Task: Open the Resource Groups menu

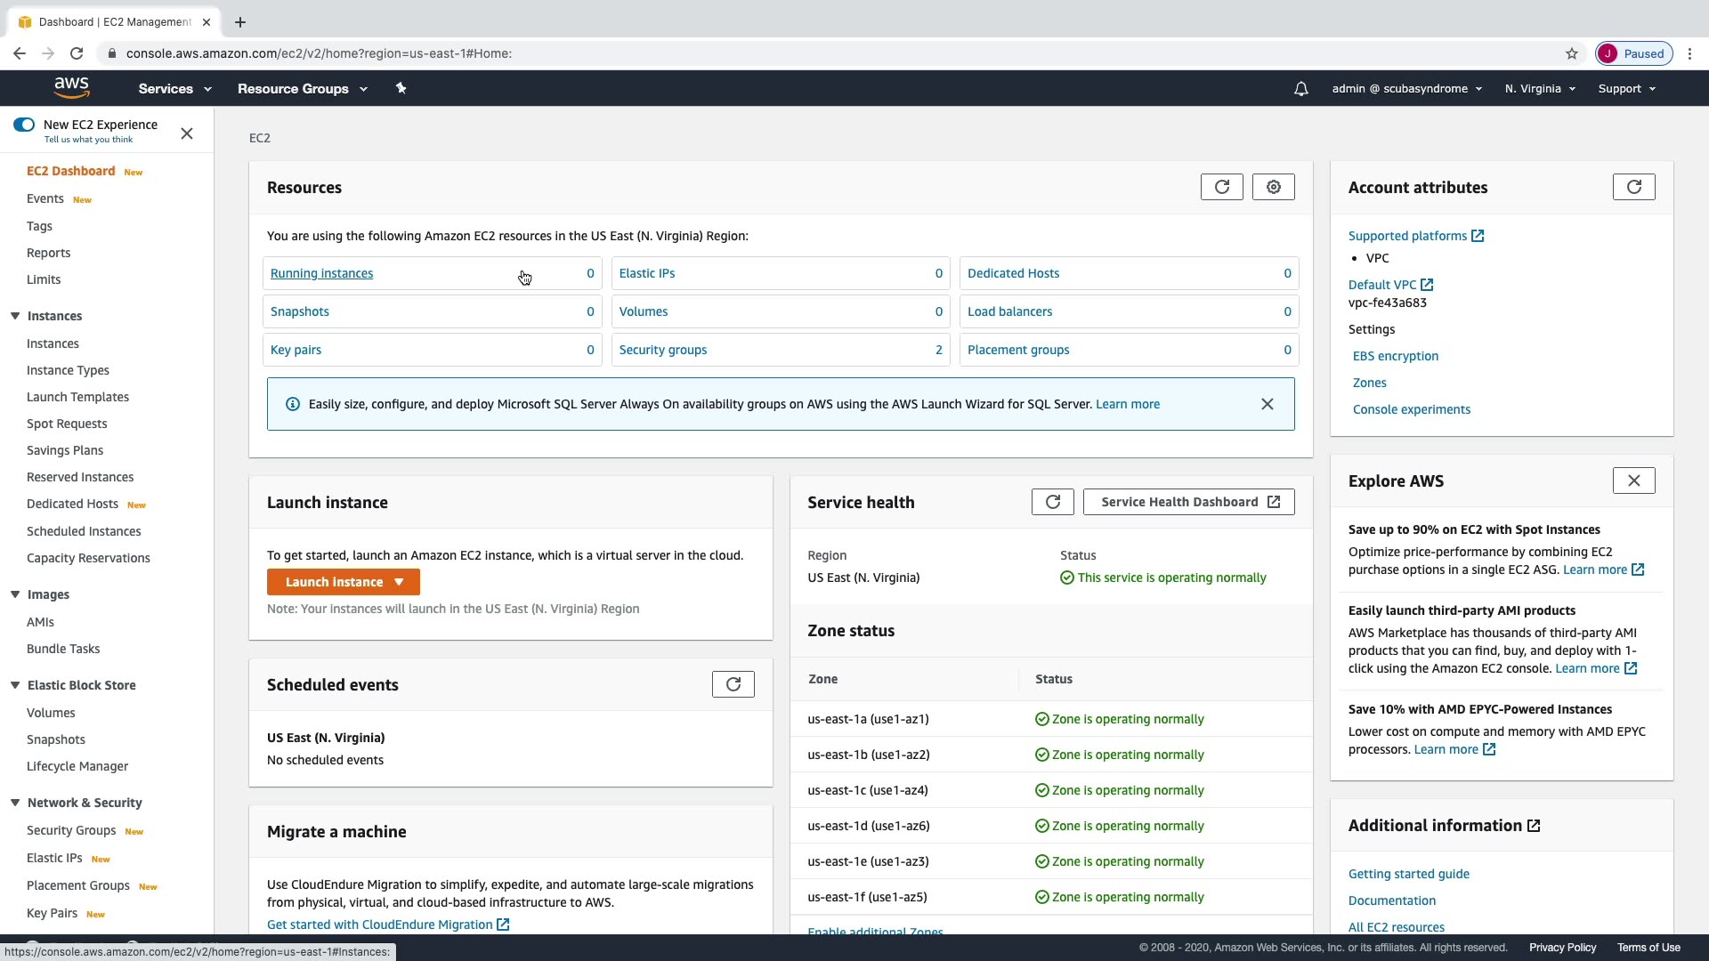Action: coord(302,89)
